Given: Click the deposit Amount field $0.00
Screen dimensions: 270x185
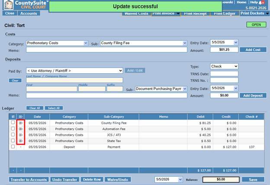Looking at the screenshot, I should click(x=224, y=95).
